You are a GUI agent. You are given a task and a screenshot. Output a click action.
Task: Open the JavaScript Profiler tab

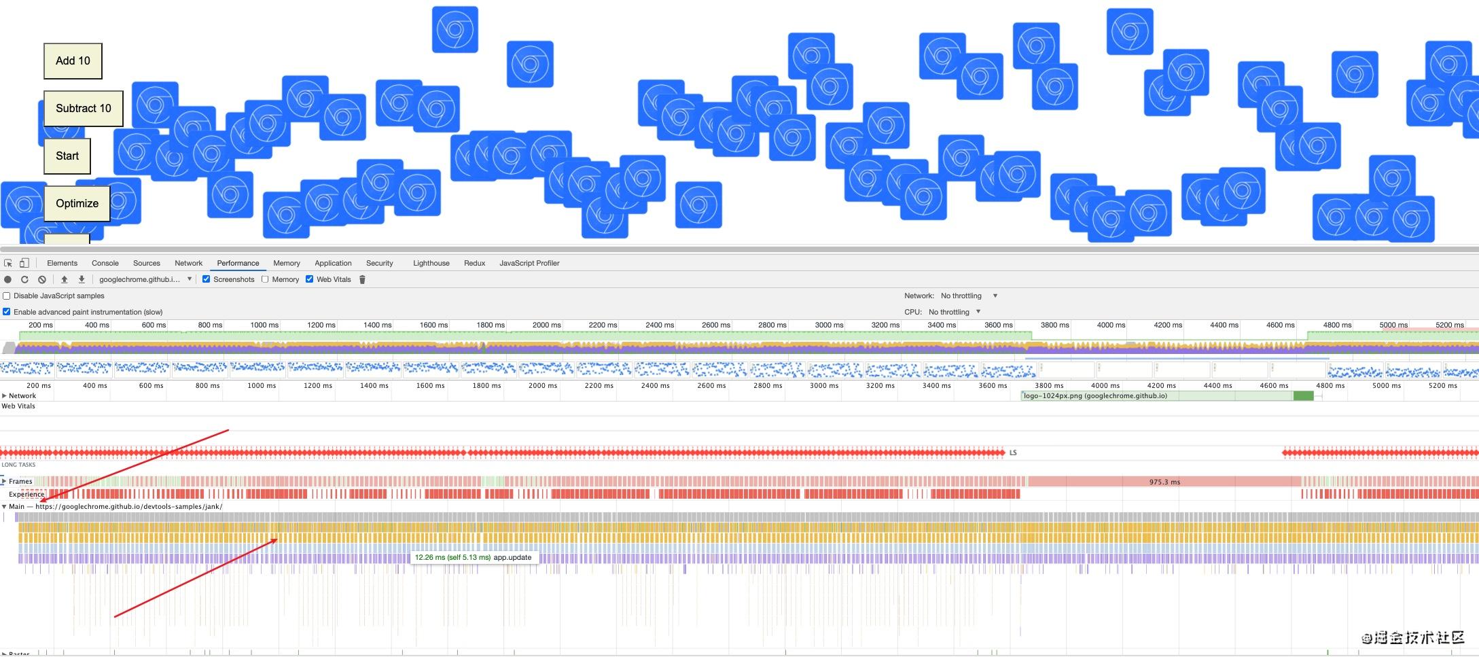click(529, 263)
